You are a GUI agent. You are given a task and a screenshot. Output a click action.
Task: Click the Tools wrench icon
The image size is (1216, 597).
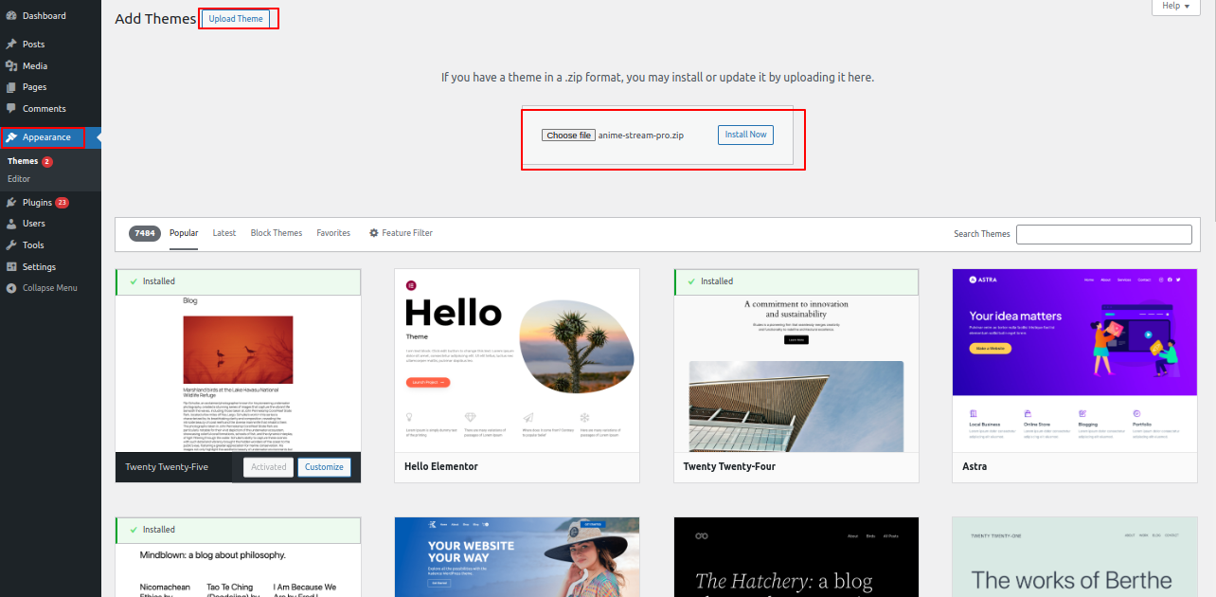click(11, 245)
